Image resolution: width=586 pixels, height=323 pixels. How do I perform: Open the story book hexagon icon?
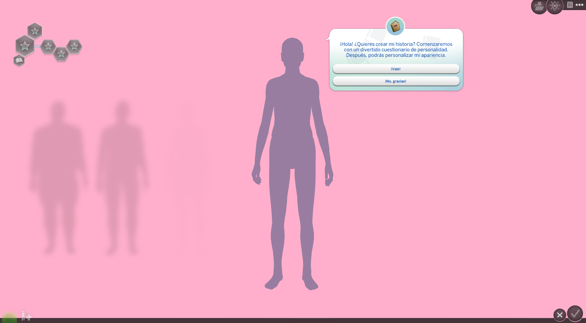[x=19, y=61]
